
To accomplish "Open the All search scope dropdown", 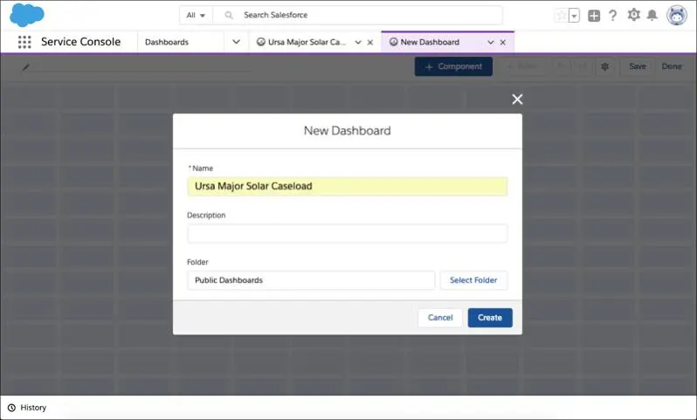I will click(x=196, y=15).
